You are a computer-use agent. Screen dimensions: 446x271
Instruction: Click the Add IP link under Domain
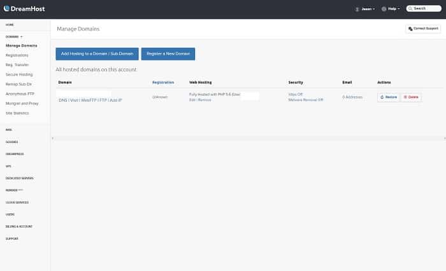click(x=116, y=101)
